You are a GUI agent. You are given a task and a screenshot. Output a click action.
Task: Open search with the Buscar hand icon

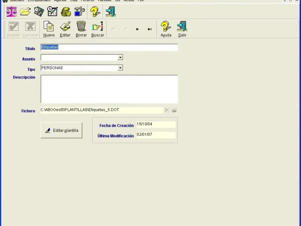tap(97, 29)
